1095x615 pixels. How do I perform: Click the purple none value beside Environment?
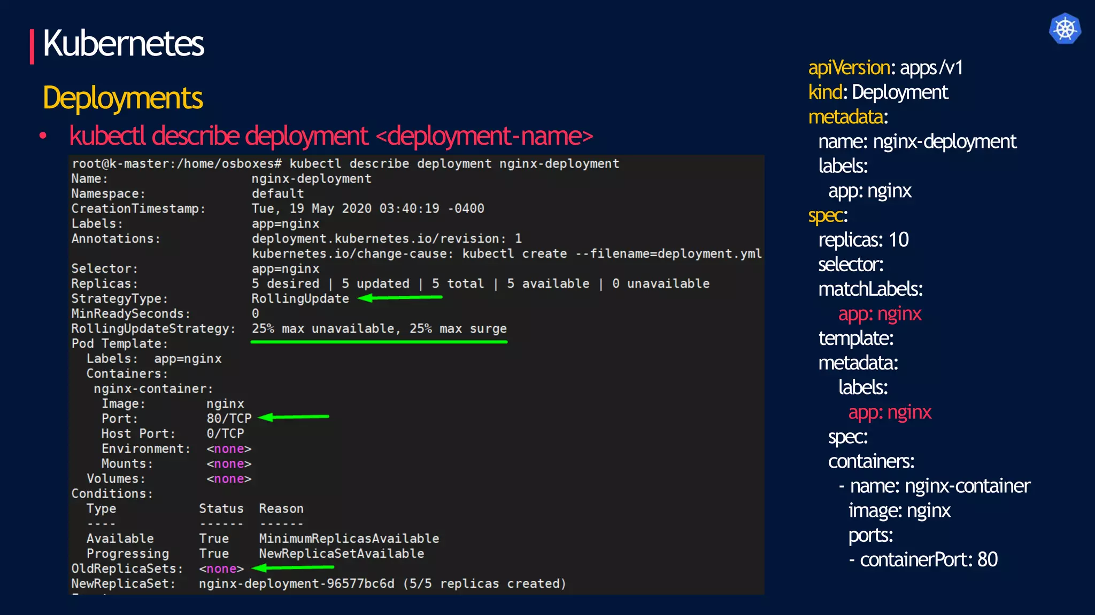[229, 449]
